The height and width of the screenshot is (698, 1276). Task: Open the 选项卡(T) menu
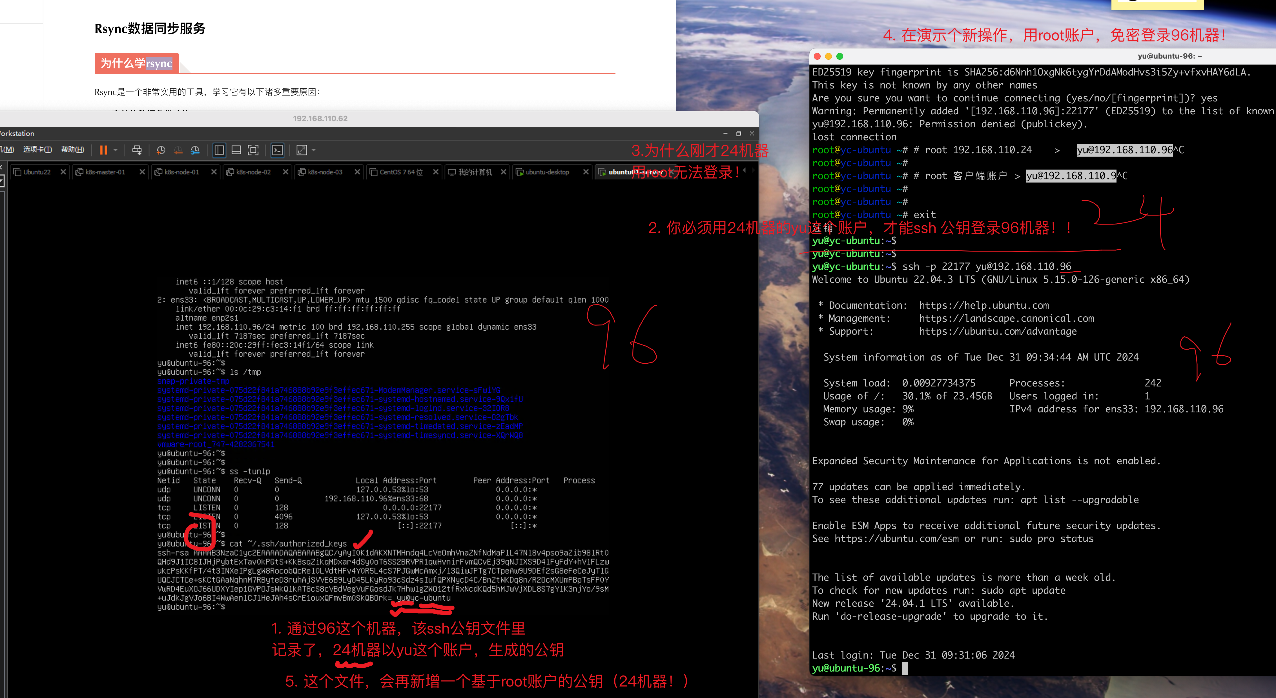pyautogui.click(x=37, y=150)
